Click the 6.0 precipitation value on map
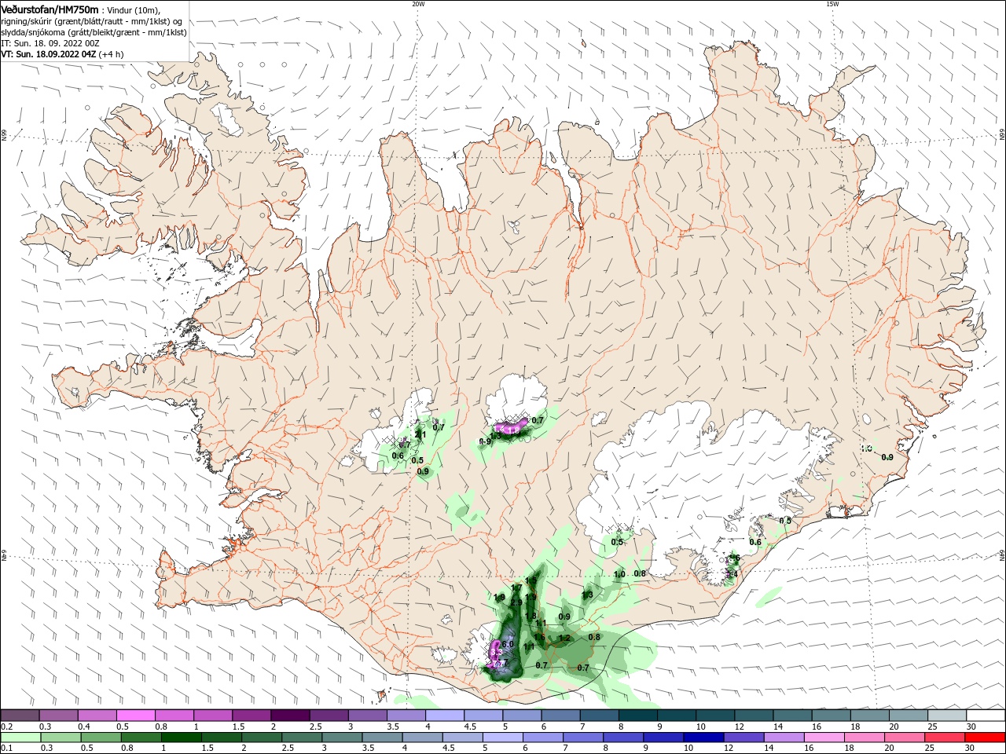Screen dimensions: 1006x754 pos(508,644)
